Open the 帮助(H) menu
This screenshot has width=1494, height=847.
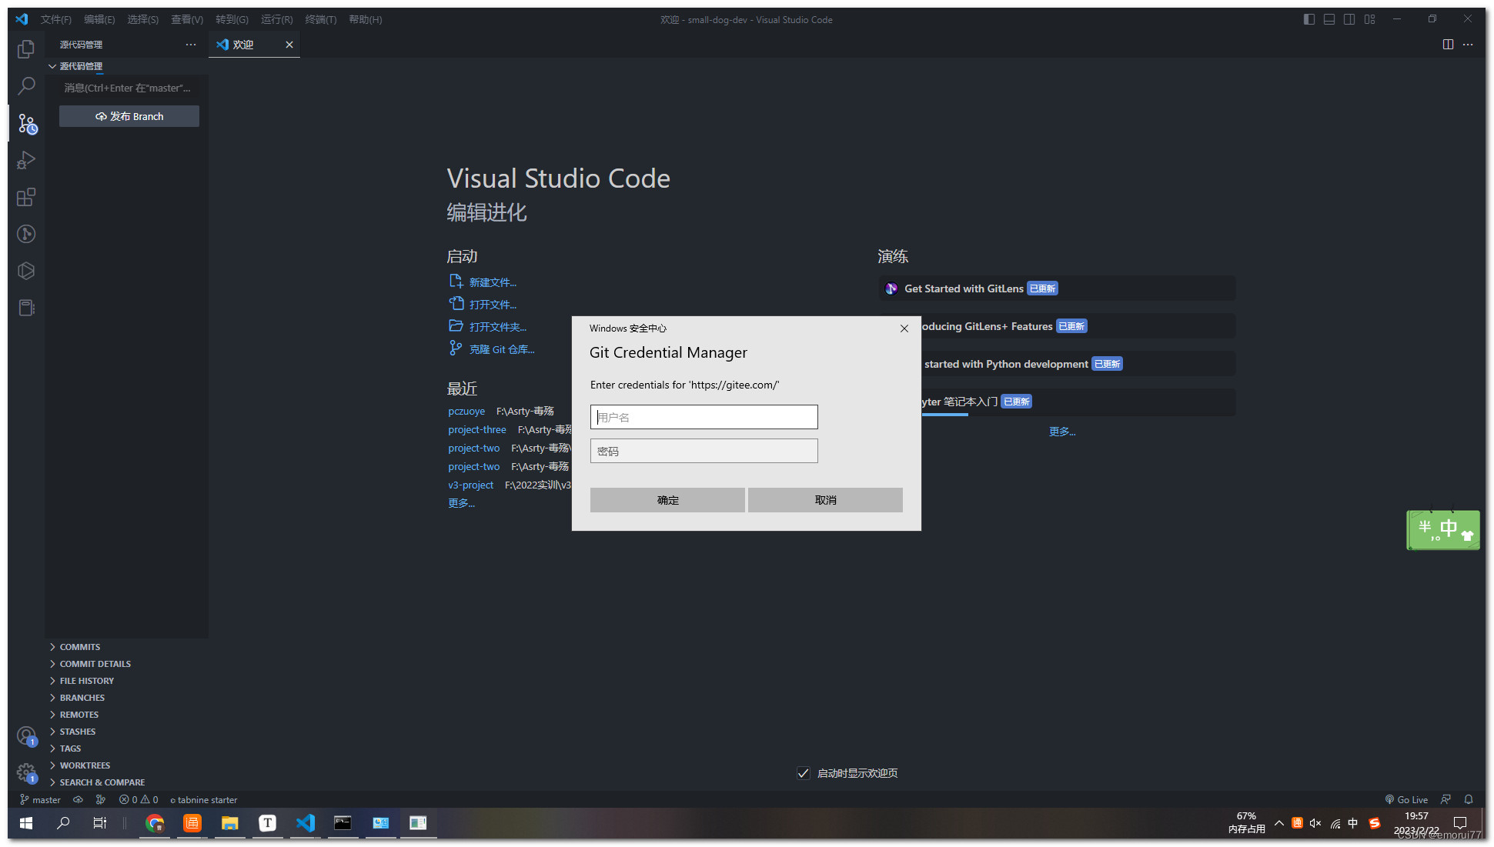366,19
